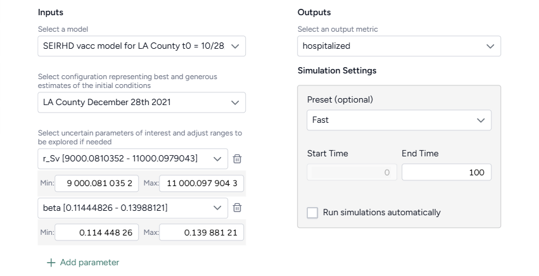Image resolution: width=539 pixels, height=276 pixels.
Task: Delete the r_Sv parameter with trash icon
Action: coord(237,159)
